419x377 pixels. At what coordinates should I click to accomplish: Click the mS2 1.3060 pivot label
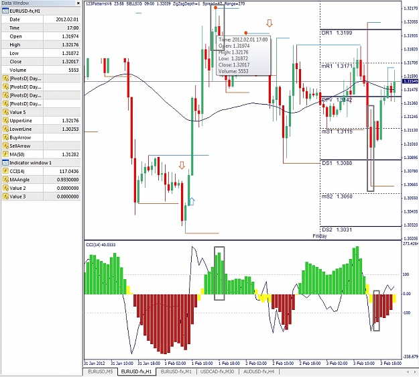pyautogui.click(x=337, y=197)
